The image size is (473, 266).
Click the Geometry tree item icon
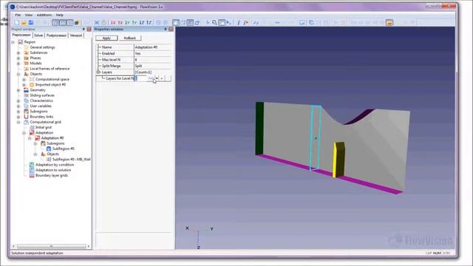[x=27, y=90]
